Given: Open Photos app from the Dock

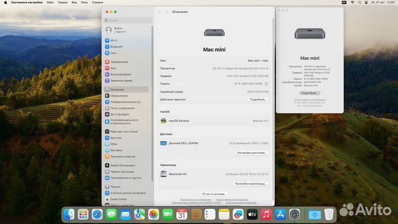Looking at the screenshot, I should (154, 215).
